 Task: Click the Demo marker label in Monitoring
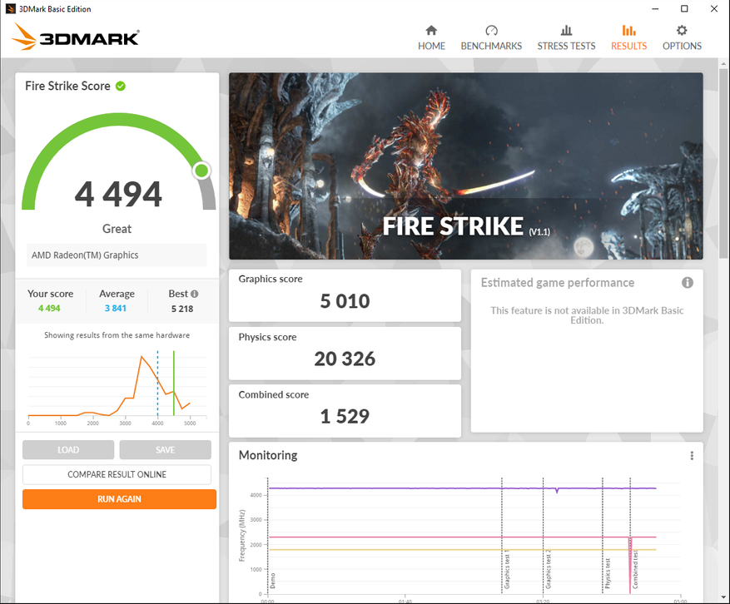tap(272, 581)
